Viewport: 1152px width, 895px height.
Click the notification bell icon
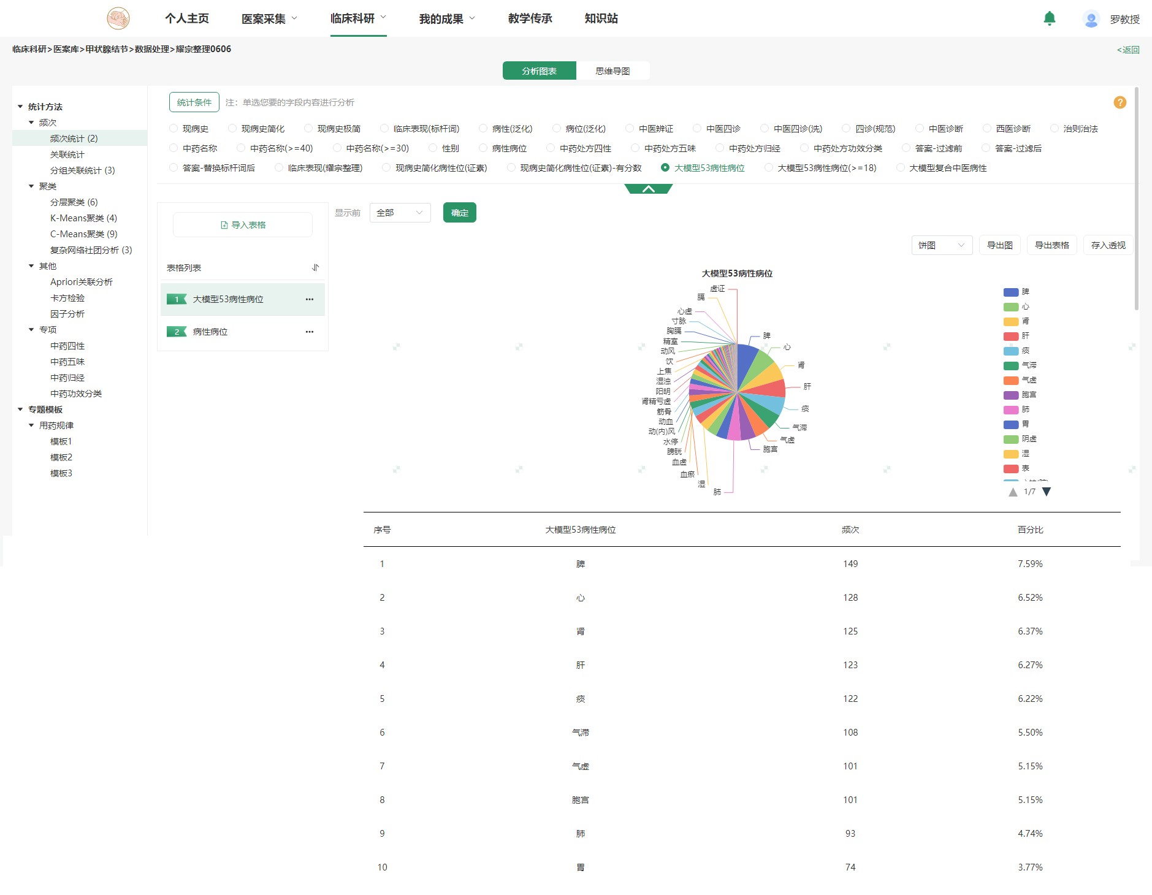pos(1049,19)
